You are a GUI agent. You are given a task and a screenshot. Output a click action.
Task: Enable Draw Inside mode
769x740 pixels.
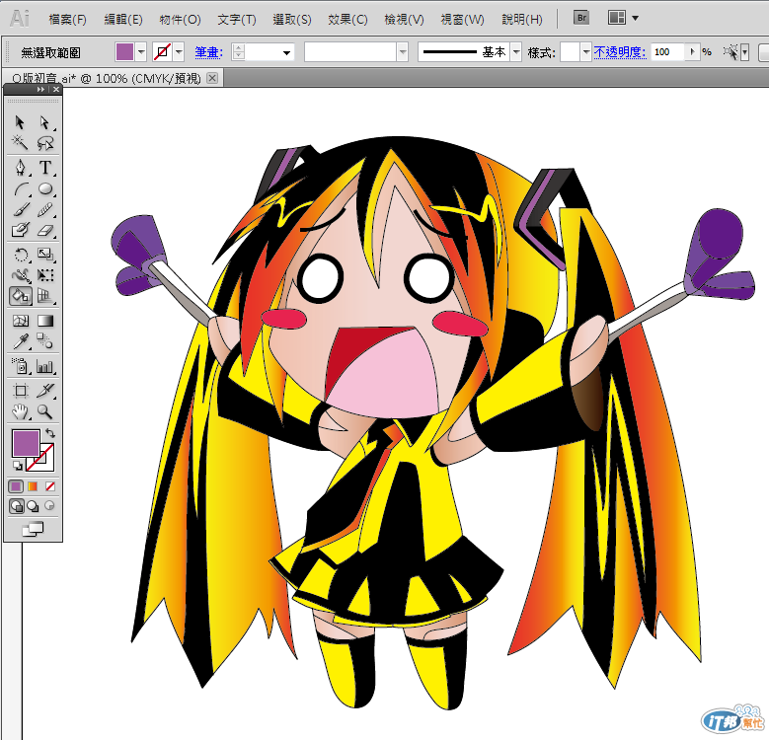click(x=49, y=506)
